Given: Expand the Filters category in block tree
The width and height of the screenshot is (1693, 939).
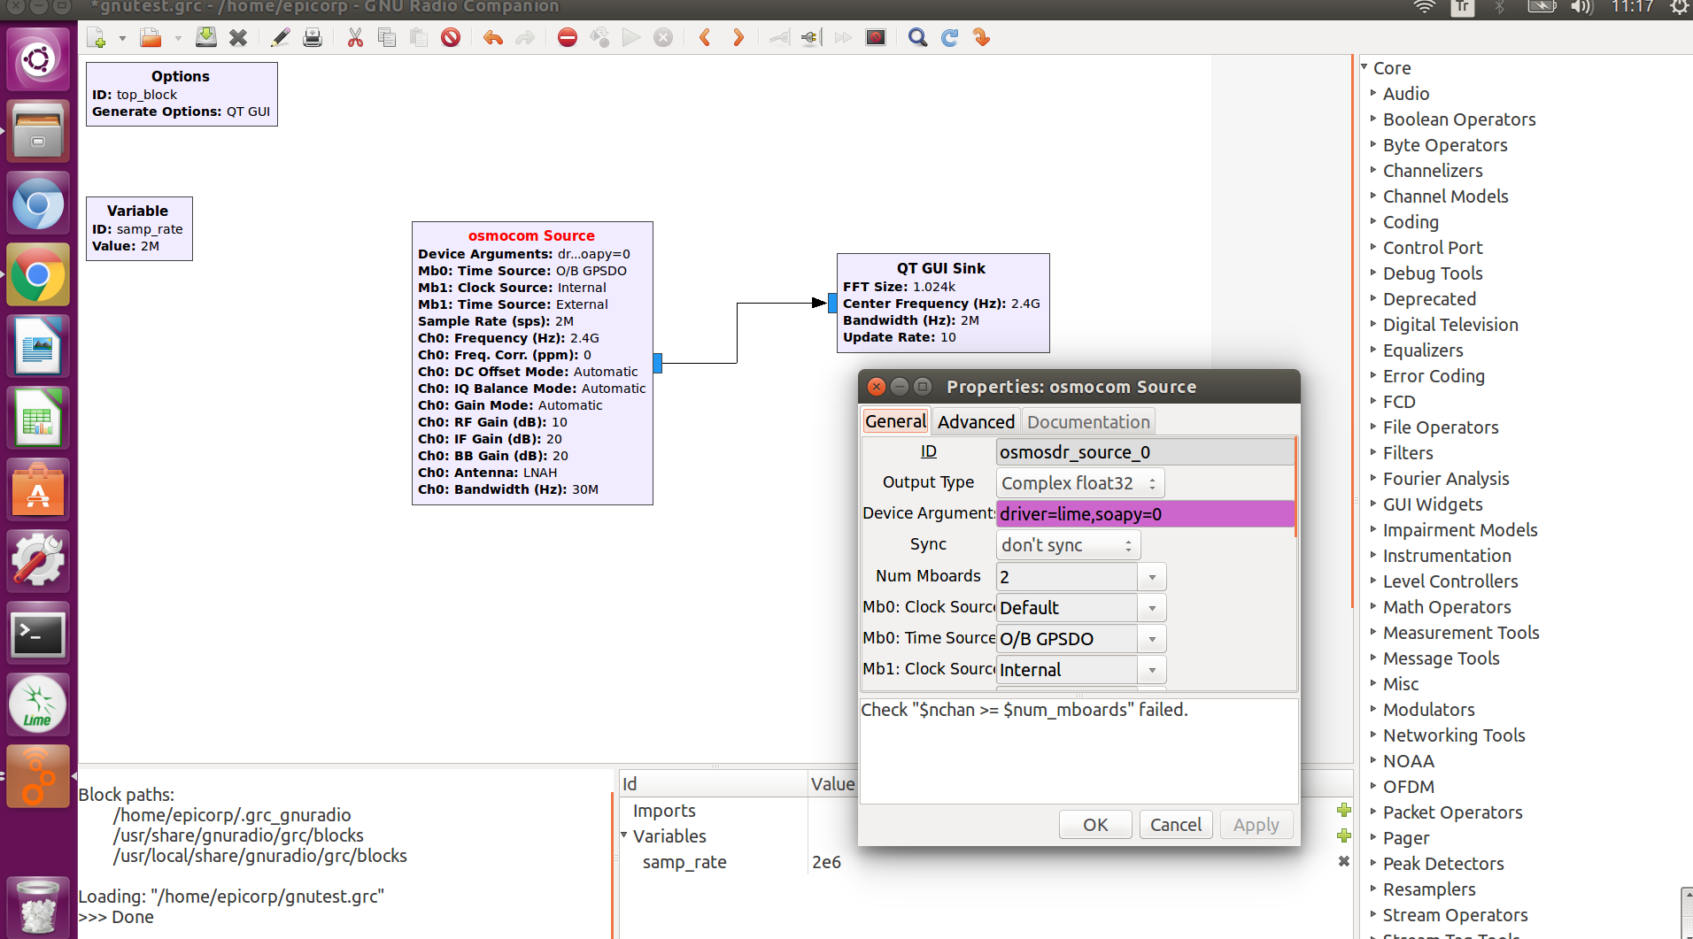Looking at the screenshot, I should pos(1407,453).
